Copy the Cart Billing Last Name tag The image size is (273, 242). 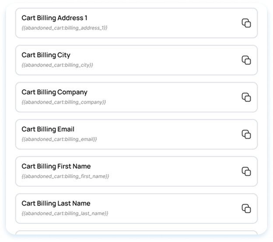point(246,208)
